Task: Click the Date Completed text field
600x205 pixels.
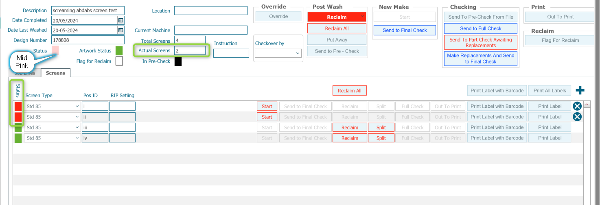Action: [84, 20]
